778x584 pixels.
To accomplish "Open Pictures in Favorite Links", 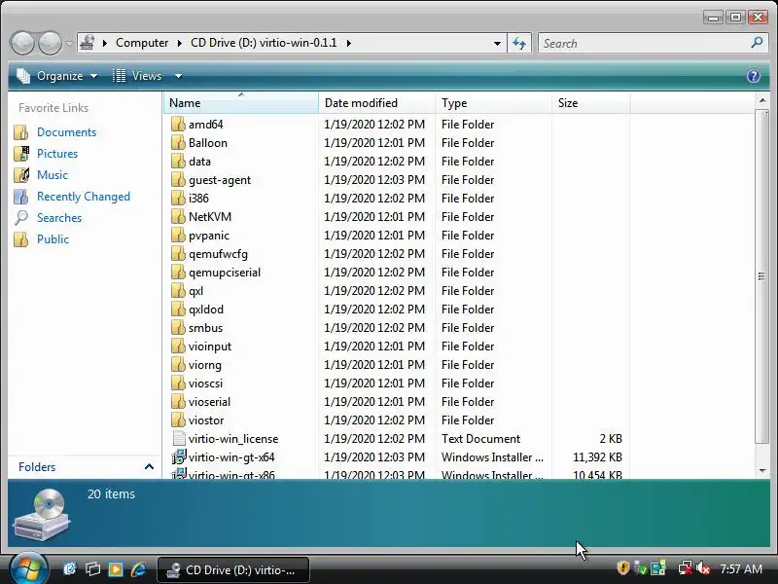I will pos(57,154).
